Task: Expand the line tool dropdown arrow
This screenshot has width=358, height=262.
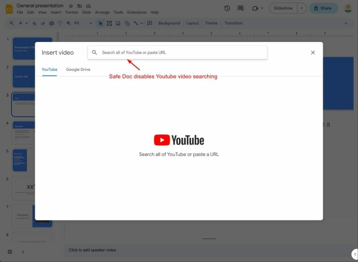Action: [x=142, y=23]
